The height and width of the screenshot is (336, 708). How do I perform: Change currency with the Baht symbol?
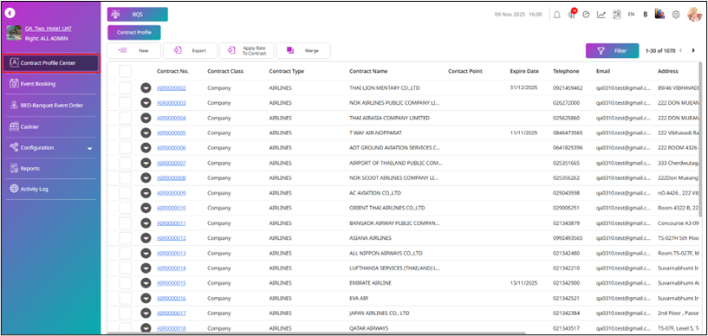[x=646, y=15]
